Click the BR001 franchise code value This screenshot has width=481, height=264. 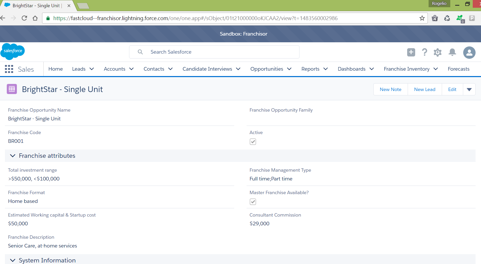[16, 141]
